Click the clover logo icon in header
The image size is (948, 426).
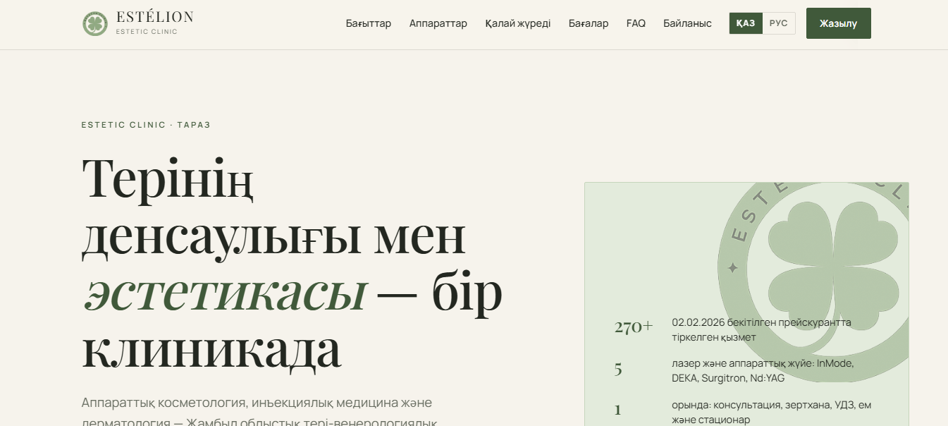(94, 23)
